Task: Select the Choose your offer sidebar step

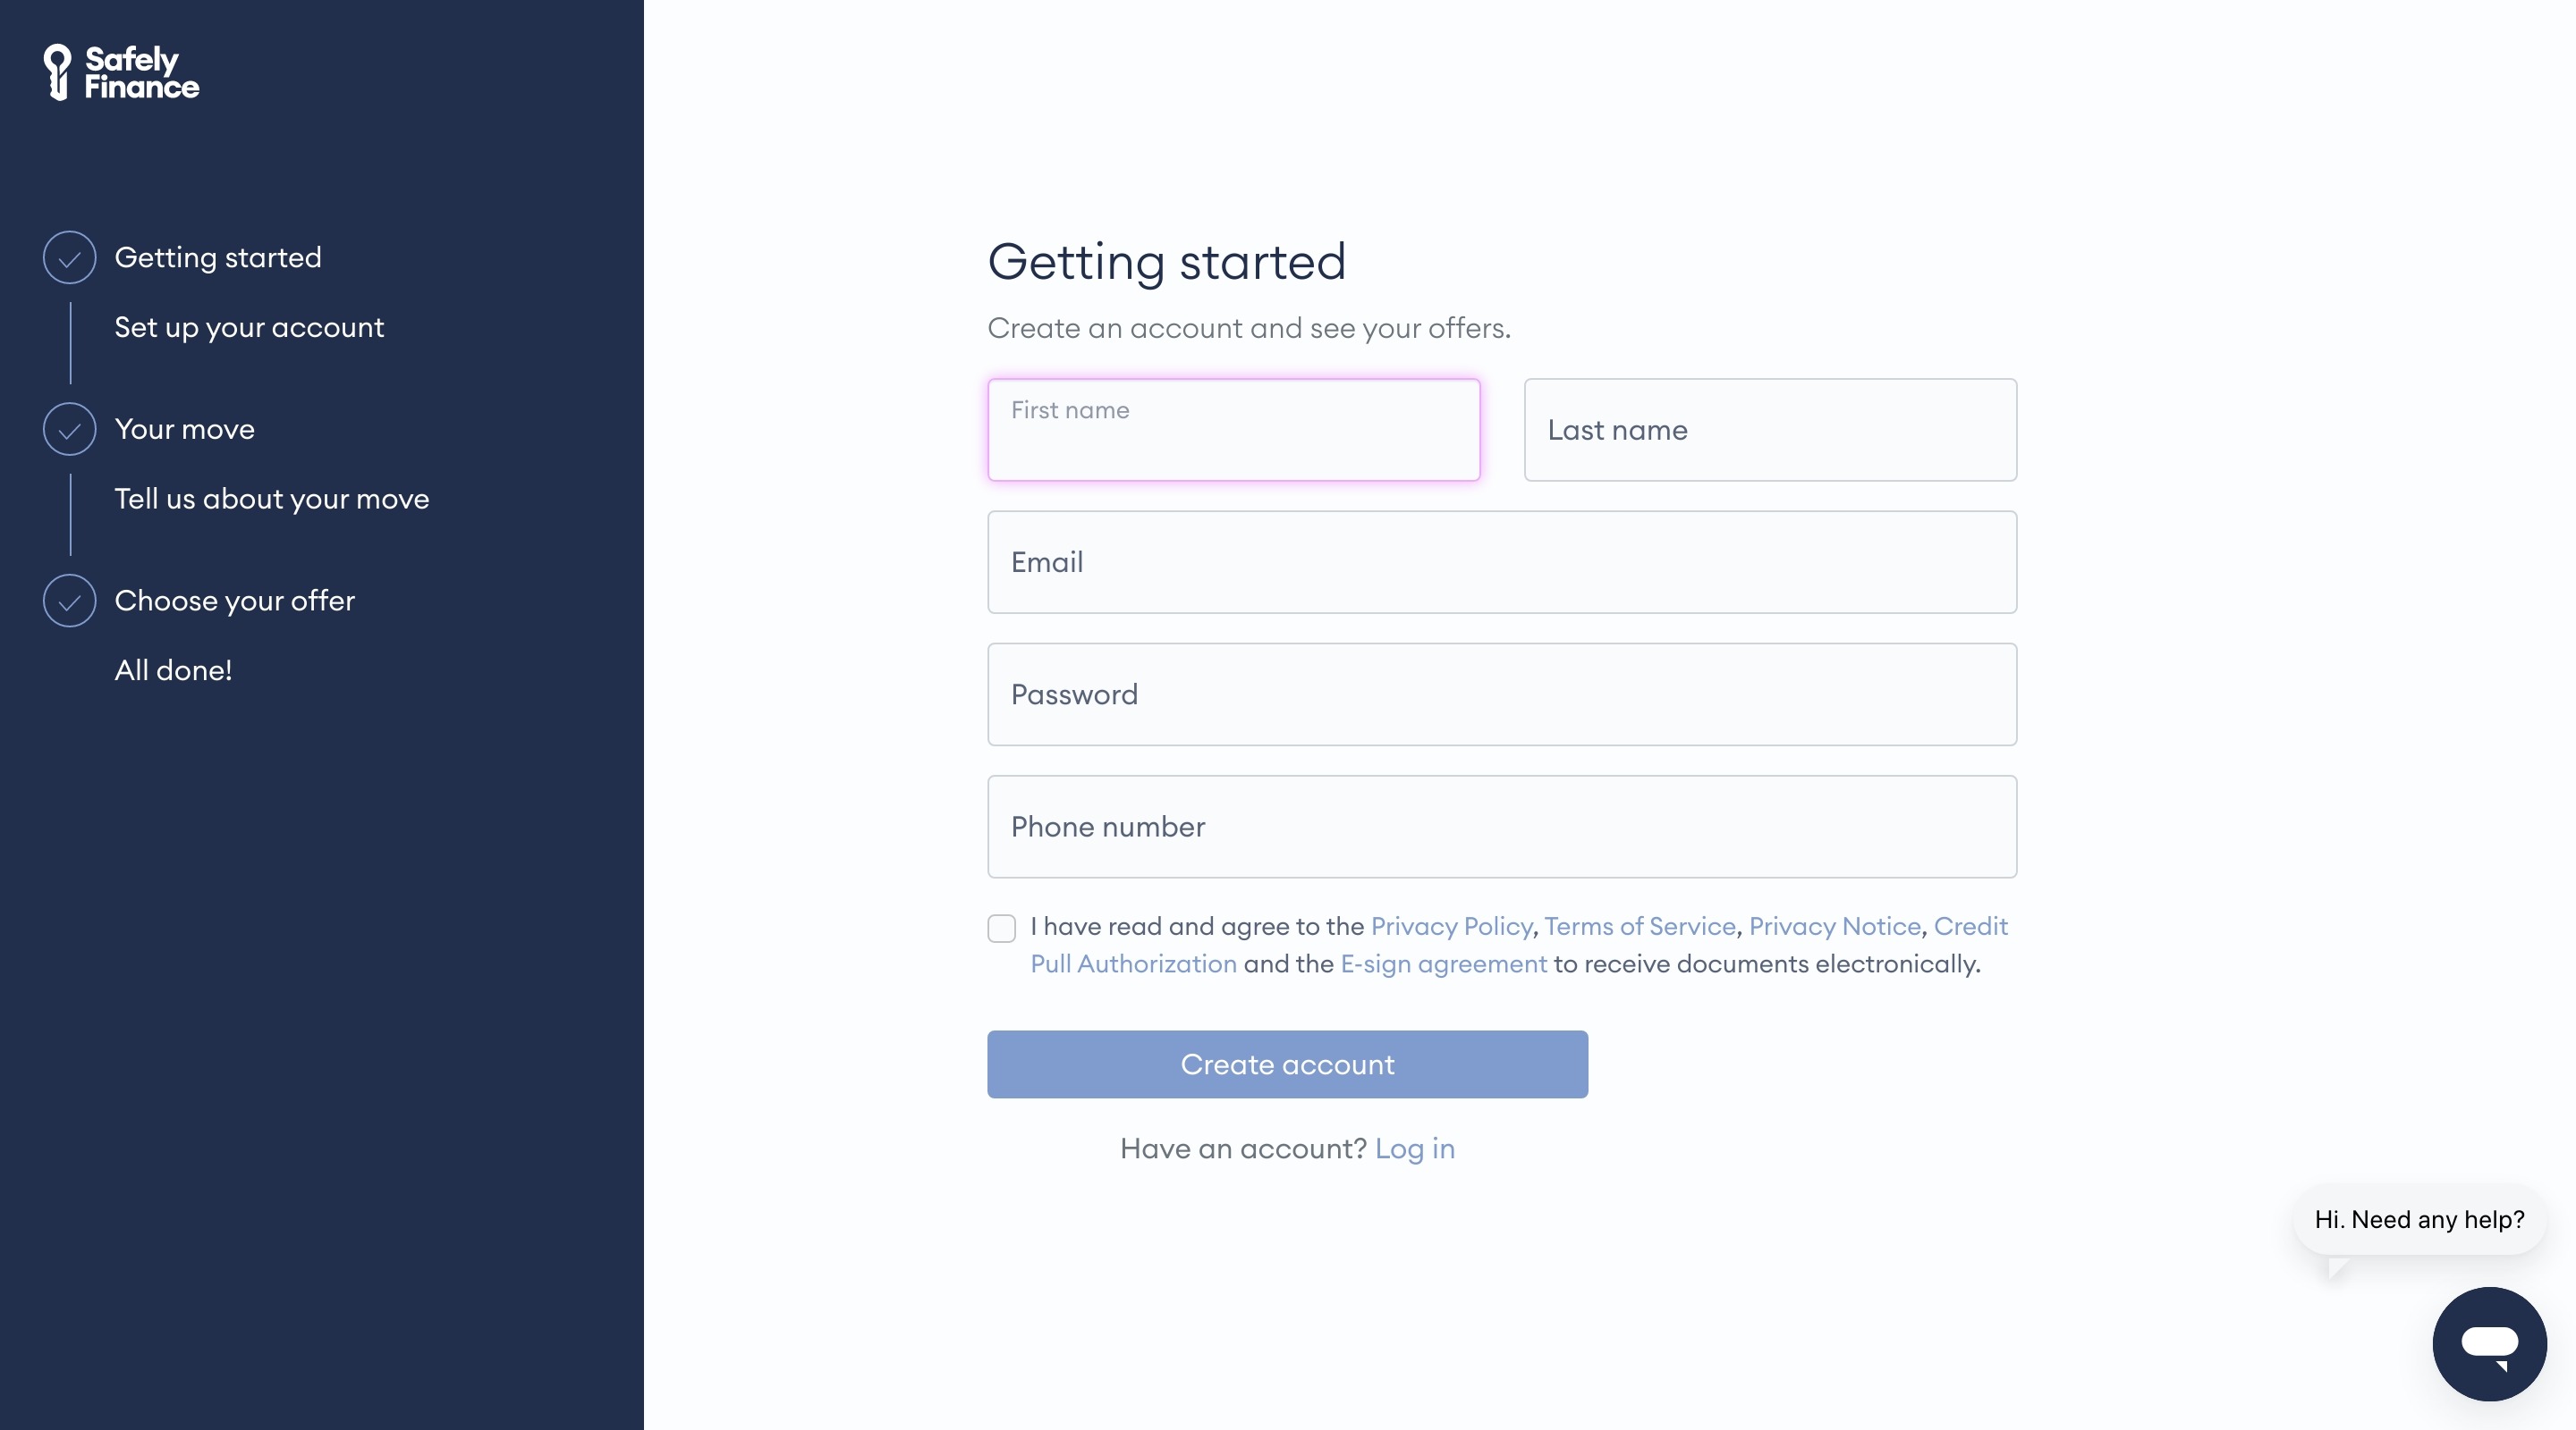Action: click(235, 601)
